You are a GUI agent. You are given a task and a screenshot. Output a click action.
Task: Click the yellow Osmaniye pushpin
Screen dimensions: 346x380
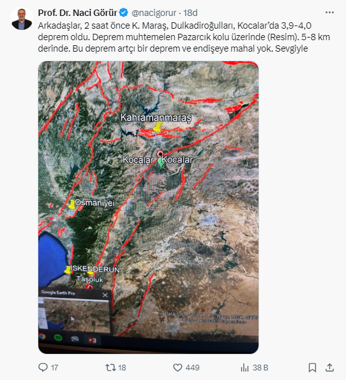[71, 204]
